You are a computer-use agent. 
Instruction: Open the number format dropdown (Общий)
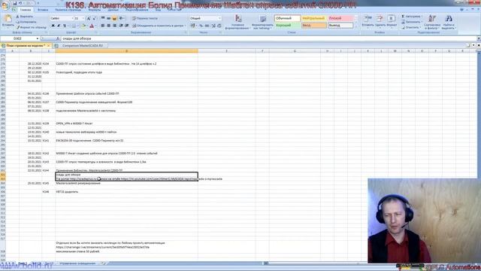pos(219,18)
